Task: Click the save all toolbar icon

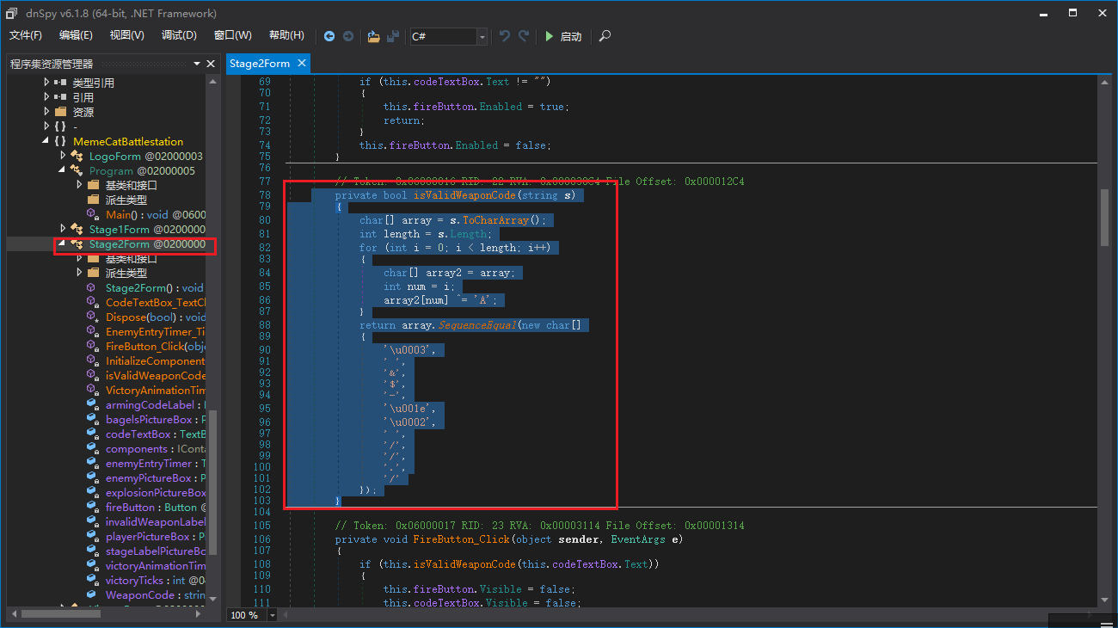Action: pyautogui.click(x=393, y=36)
